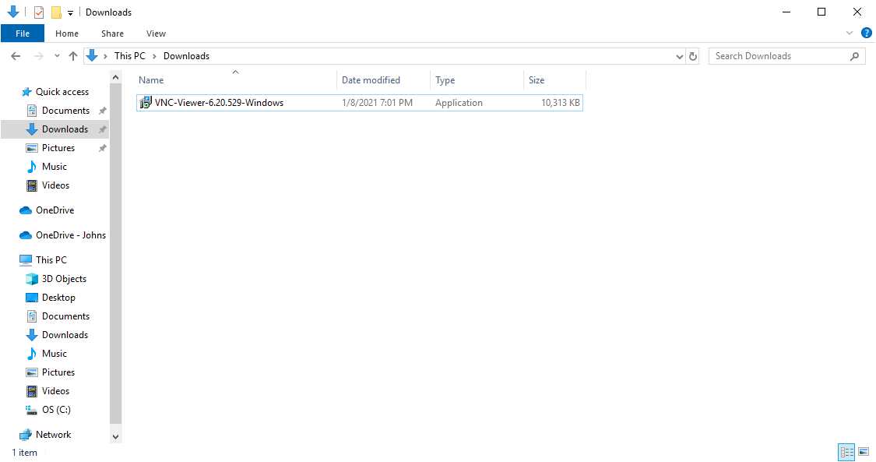Go back with the Back arrow
This screenshot has height=462, width=876.
click(16, 56)
